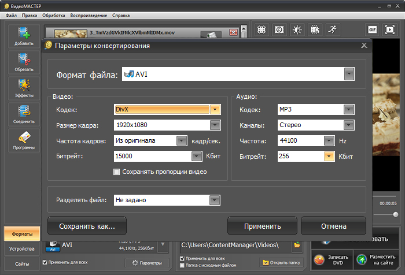
Task: Open the Эффекты effects tool
Action: coord(24,88)
